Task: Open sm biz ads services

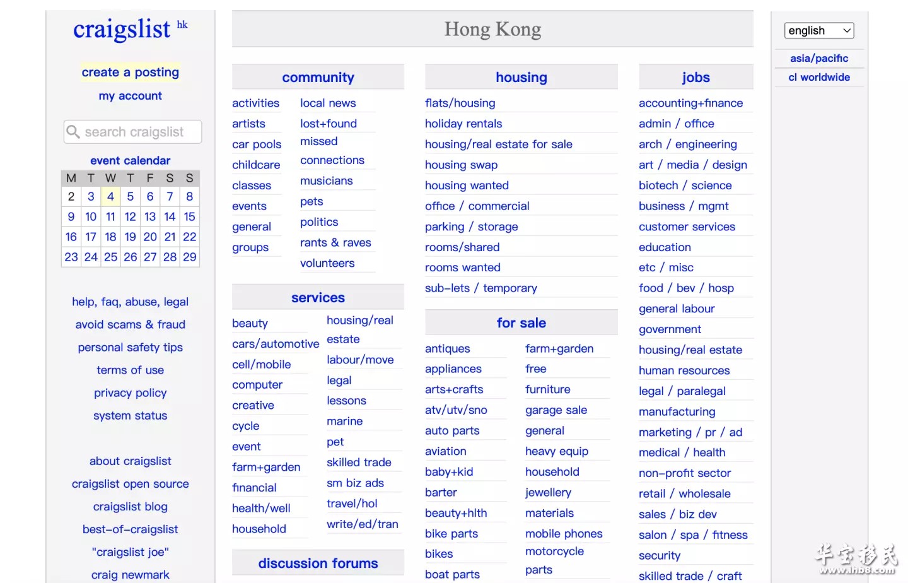Action: (355, 483)
